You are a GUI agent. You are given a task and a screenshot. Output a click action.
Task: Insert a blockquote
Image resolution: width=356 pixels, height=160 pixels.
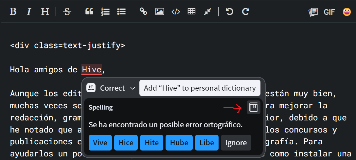89,11
